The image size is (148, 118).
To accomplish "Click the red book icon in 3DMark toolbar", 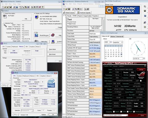I will coord(40,7).
